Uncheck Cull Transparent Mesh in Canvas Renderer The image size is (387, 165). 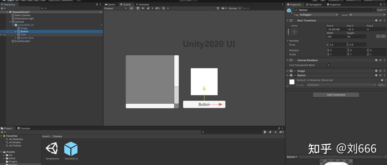[x=328, y=65]
